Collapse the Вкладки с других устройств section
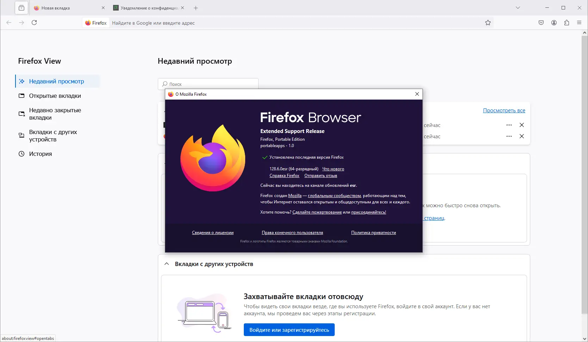This screenshot has width=588, height=342. pos(167,264)
